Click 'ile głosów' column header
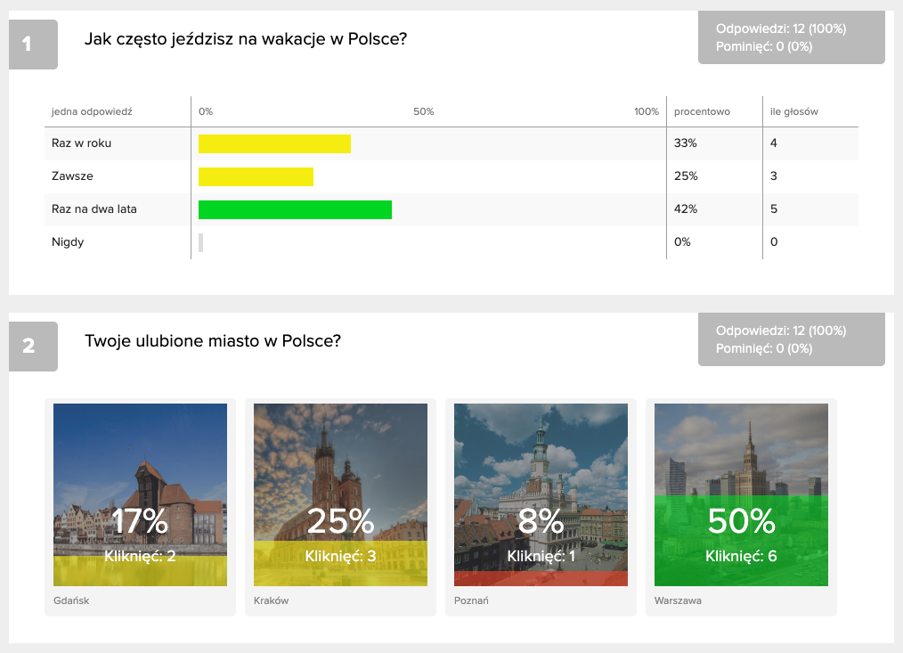 [x=793, y=111]
